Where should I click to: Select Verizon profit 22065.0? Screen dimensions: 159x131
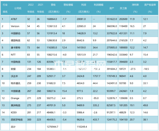click(x=81, y=26)
